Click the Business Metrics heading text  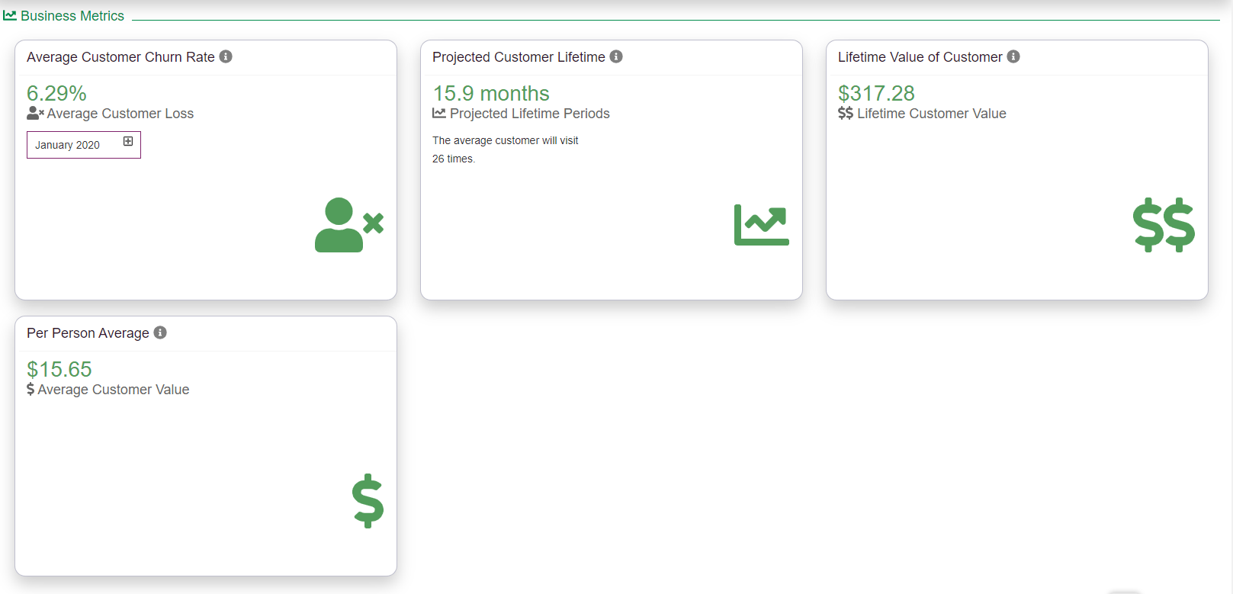(x=72, y=15)
